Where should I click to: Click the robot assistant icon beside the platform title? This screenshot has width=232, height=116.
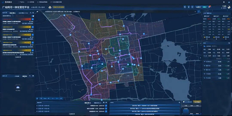50,7
